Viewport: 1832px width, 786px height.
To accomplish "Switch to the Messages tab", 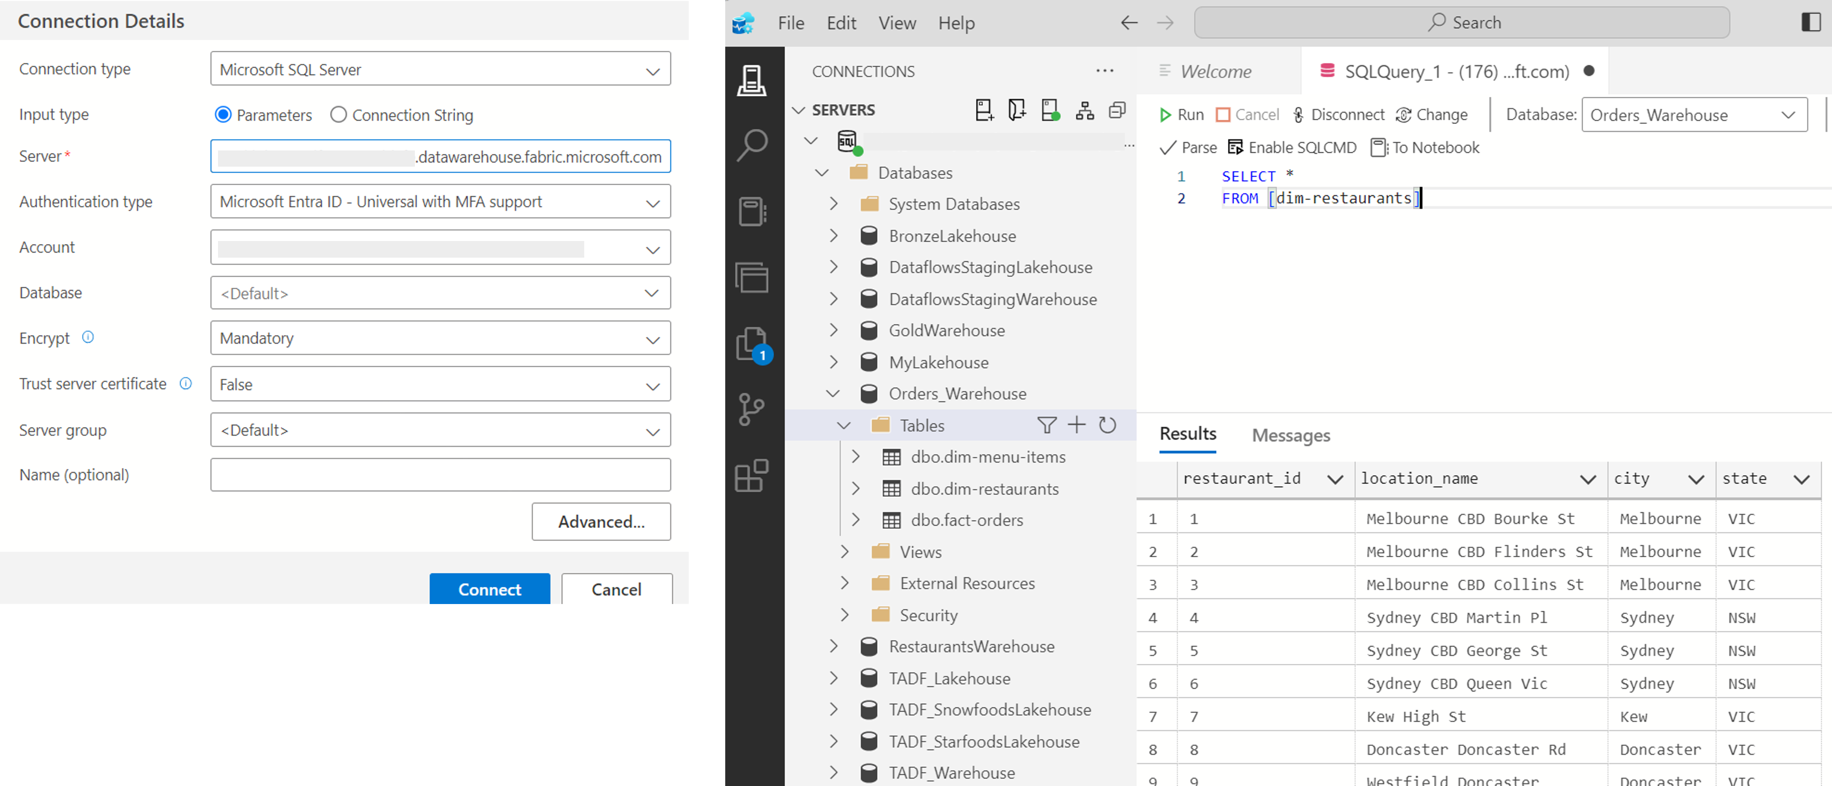I will coord(1291,435).
